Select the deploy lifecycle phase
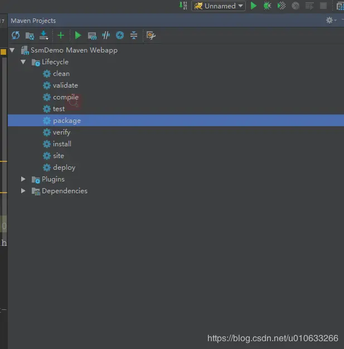This screenshot has width=344, height=349. [64, 168]
